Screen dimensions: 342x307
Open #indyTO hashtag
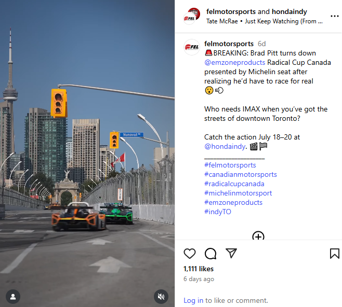(218, 212)
